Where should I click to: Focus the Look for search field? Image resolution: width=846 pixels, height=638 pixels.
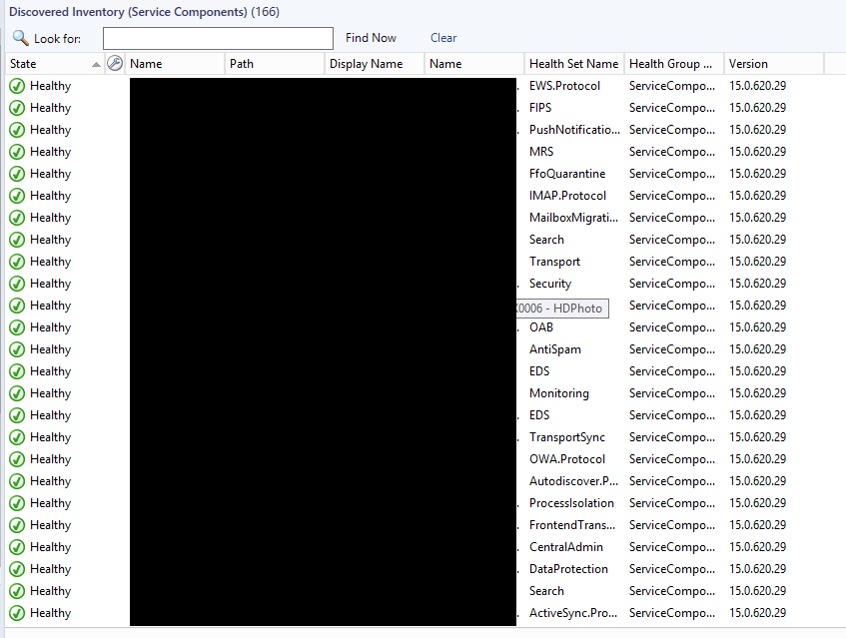click(218, 38)
